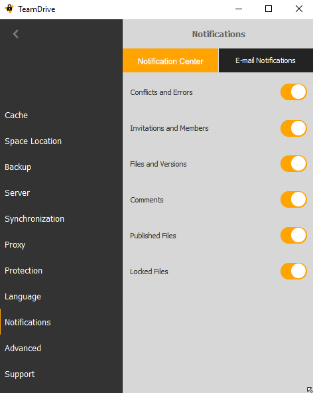Switch to E-mail Notifications tab

266,60
